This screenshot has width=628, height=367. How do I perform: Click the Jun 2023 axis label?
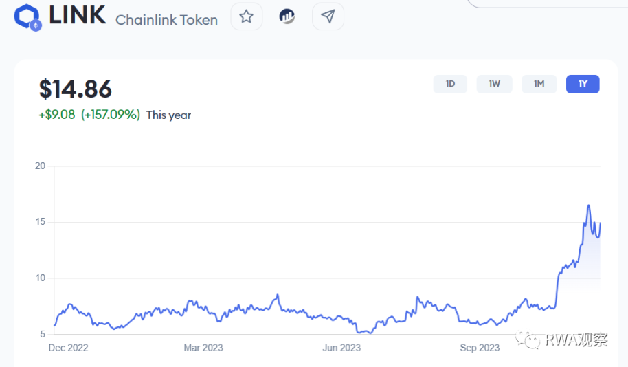tap(341, 348)
